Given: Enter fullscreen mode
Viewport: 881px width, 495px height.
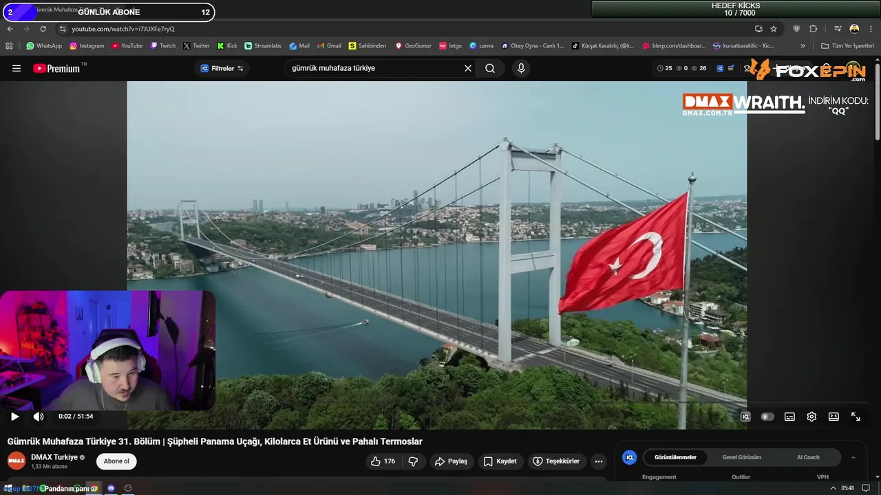Looking at the screenshot, I should 856,417.
